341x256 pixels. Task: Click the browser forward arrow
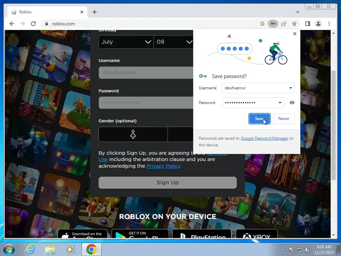coord(23,24)
